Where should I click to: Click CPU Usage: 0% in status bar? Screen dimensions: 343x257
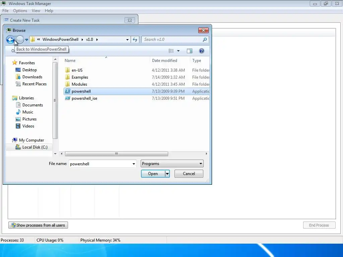click(x=50, y=240)
